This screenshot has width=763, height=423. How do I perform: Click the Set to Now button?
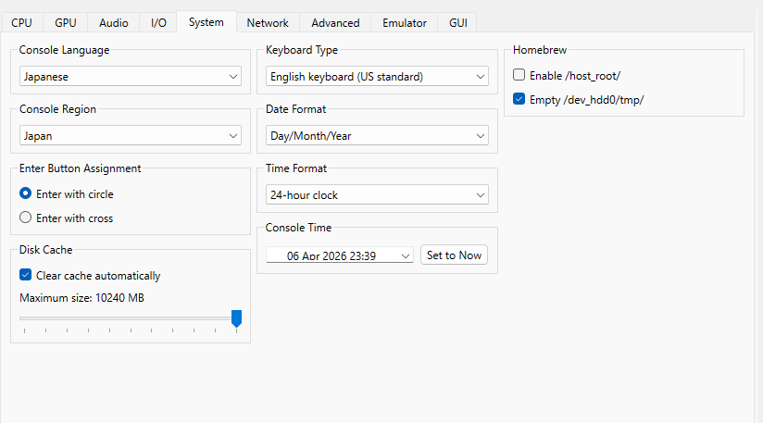point(454,255)
